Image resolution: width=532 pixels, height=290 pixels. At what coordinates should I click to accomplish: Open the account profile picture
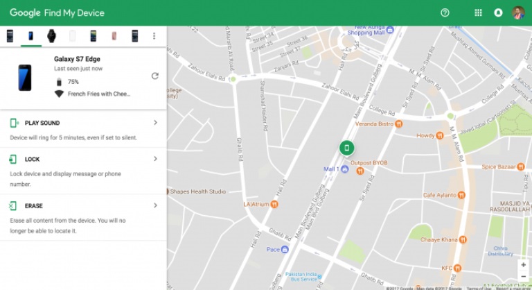tap(518, 13)
